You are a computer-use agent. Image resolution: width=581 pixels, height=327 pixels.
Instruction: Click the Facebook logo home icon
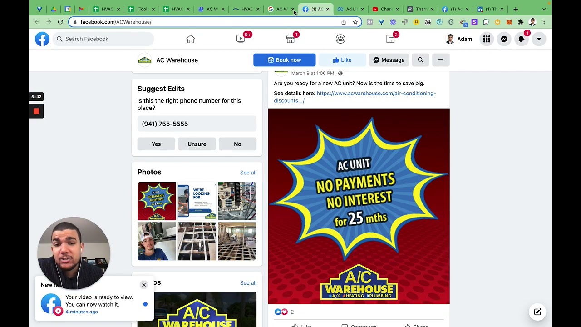point(42,39)
